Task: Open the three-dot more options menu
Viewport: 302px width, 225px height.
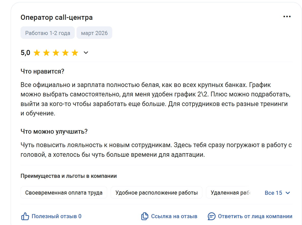Action: (x=287, y=17)
